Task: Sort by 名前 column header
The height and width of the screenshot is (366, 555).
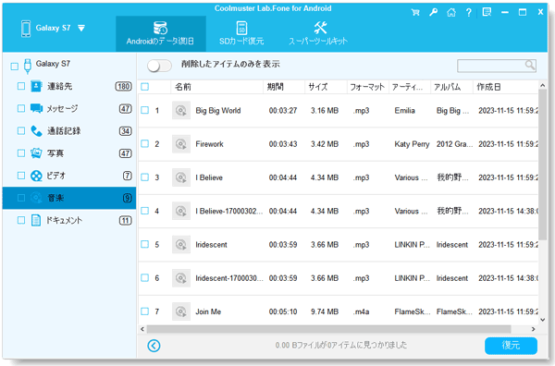Action: point(217,87)
